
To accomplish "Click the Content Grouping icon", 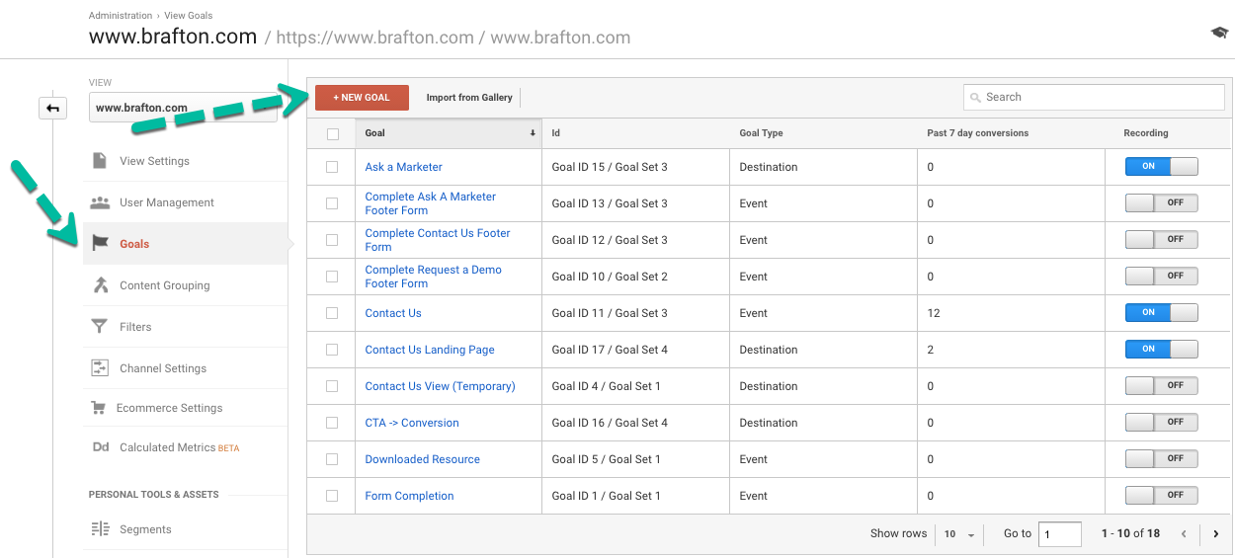I will 100,285.
